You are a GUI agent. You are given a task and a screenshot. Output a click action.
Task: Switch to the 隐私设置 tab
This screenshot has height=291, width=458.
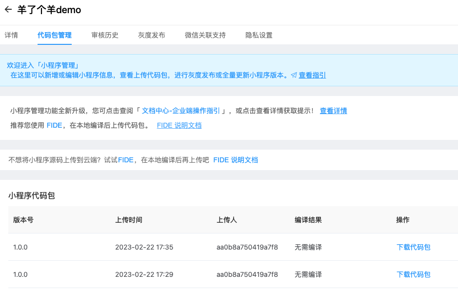click(x=259, y=35)
